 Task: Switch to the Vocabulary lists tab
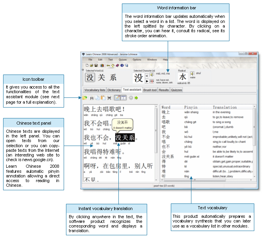pos(95,90)
